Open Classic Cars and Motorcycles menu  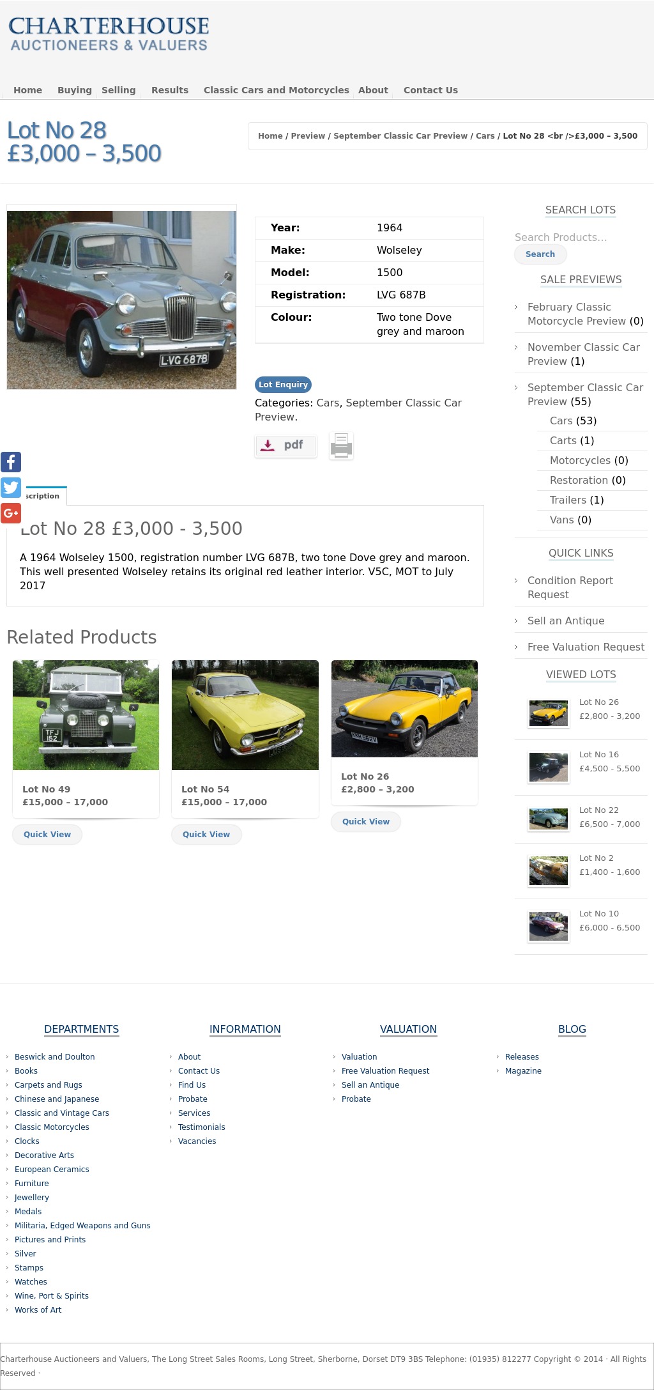click(x=277, y=90)
